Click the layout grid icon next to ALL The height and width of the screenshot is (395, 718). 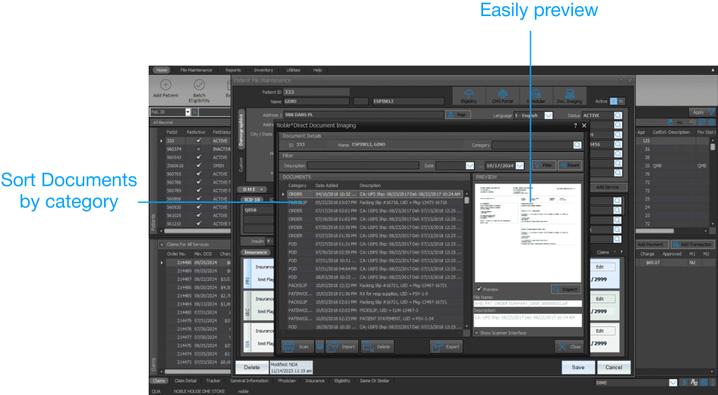[x=701, y=123]
